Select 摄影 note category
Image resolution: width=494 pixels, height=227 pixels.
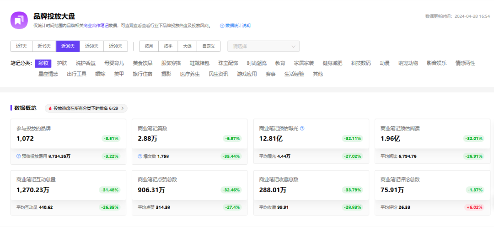pos(166,74)
